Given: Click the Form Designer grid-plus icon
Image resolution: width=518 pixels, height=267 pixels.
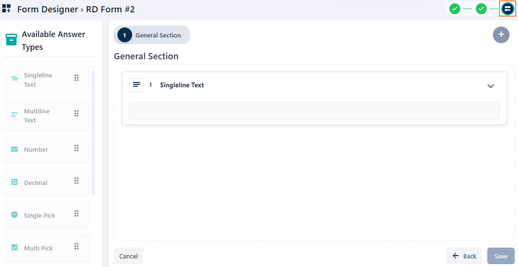Looking at the screenshot, I should pyautogui.click(x=7, y=9).
